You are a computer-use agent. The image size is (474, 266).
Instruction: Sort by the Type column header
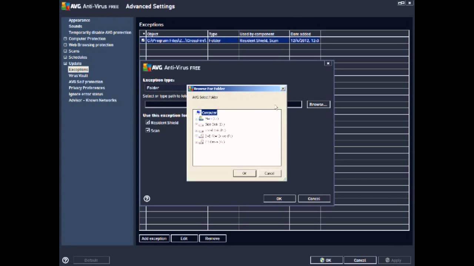pyautogui.click(x=223, y=34)
